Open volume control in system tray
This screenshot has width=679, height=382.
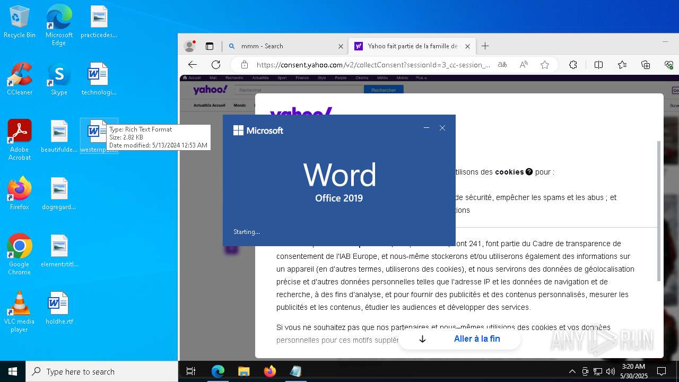pos(611,371)
